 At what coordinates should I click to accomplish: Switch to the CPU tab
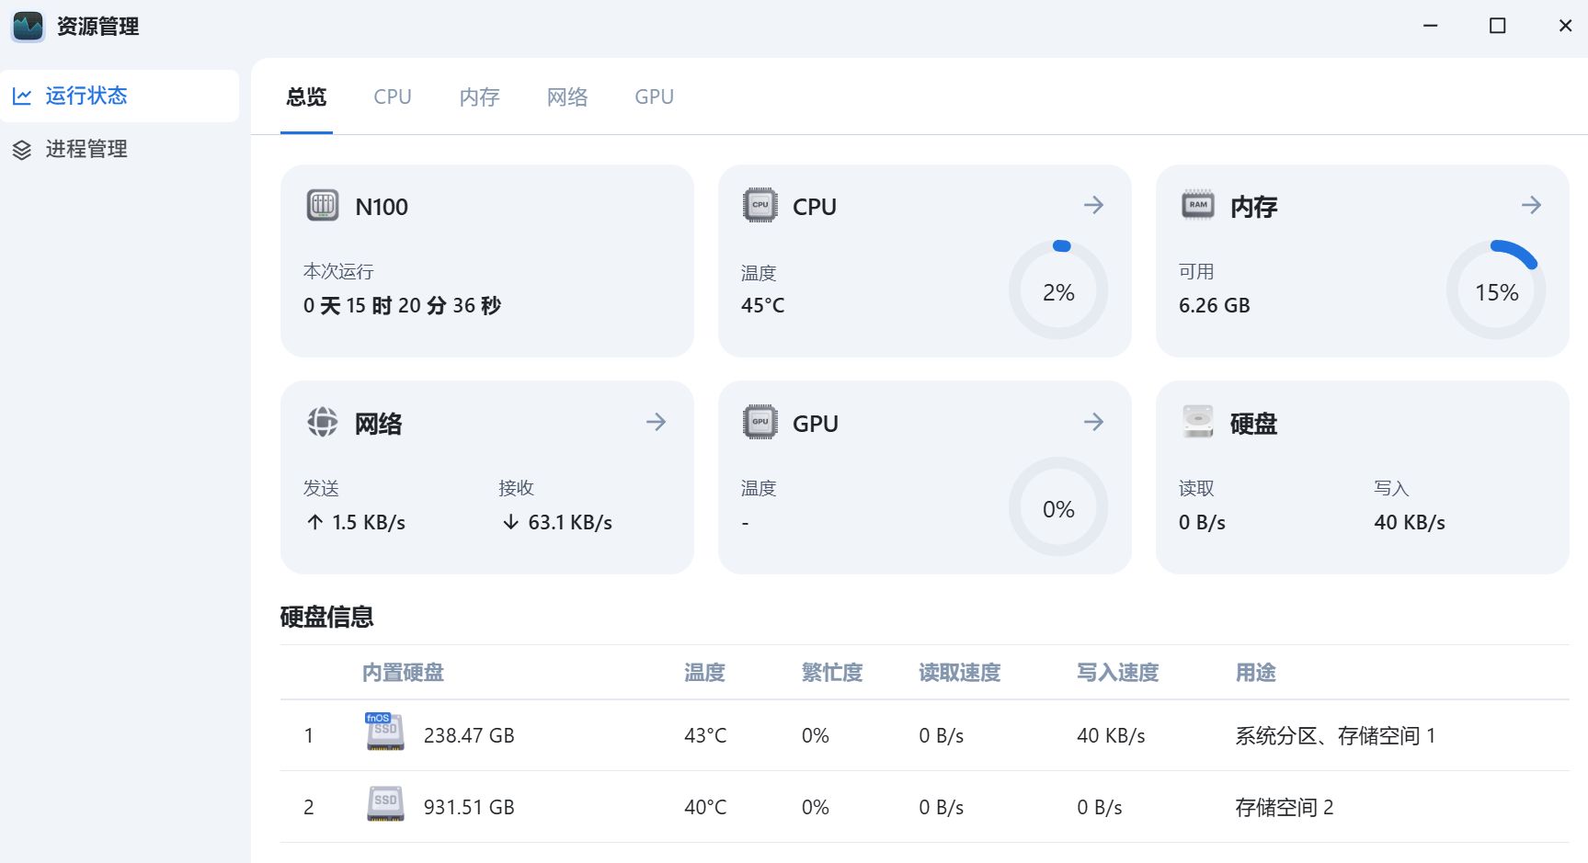click(x=393, y=97)
